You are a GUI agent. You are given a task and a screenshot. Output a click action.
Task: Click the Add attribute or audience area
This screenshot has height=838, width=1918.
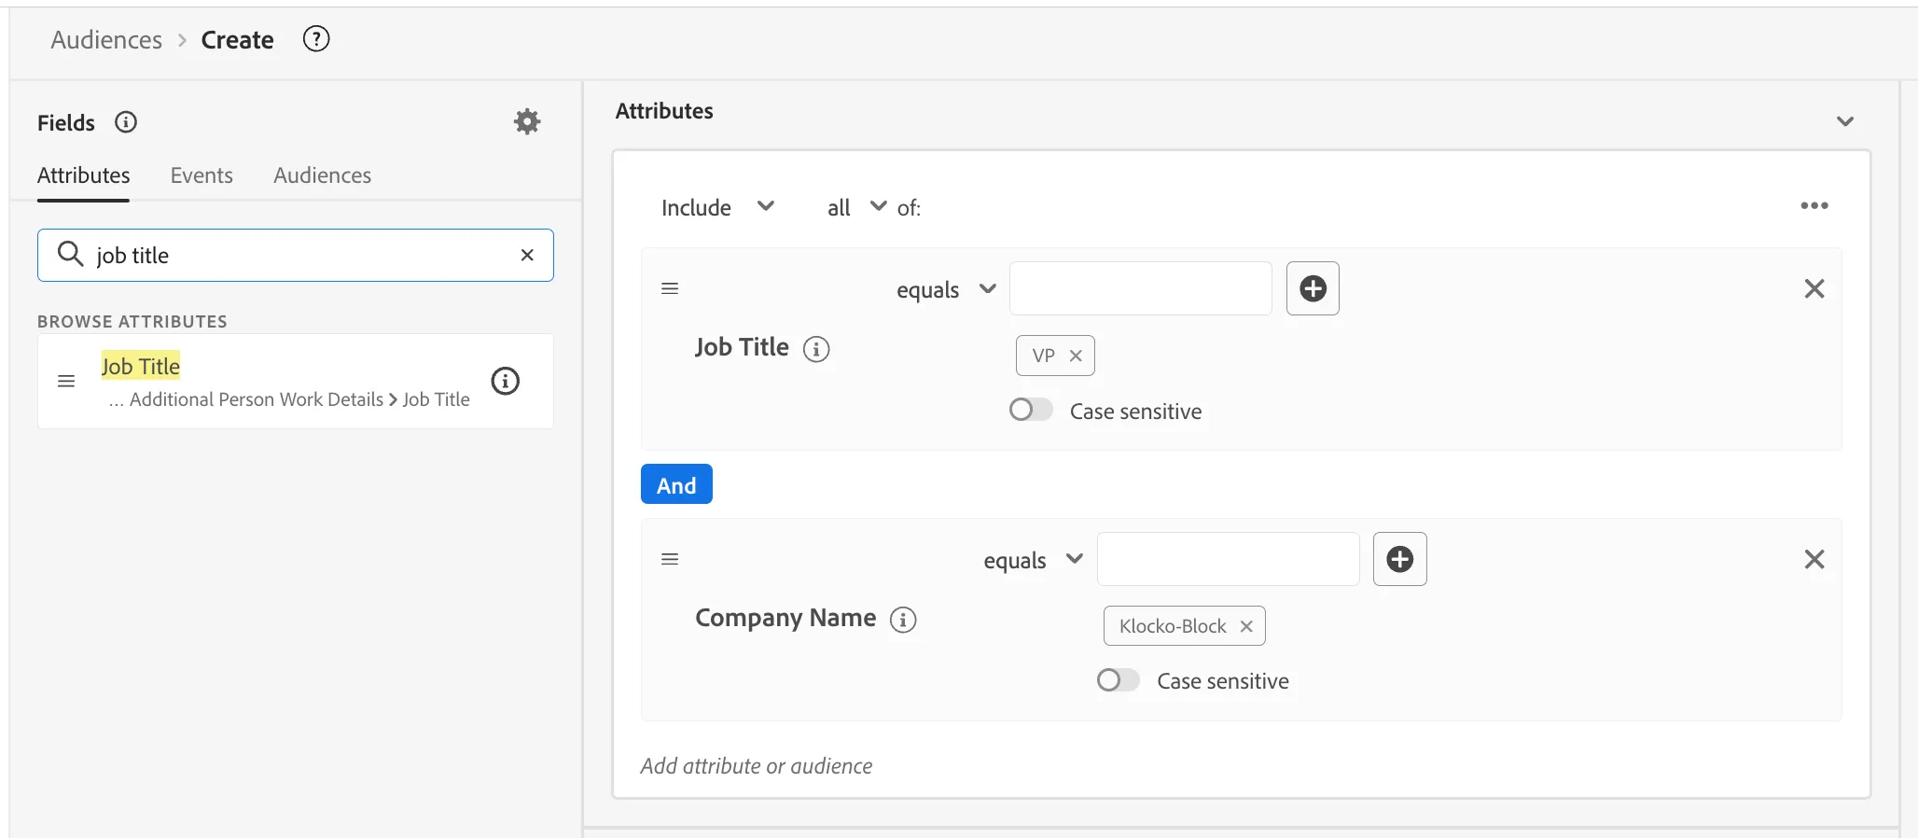756,766
